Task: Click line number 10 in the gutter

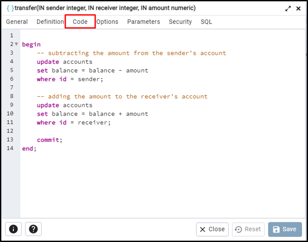Action: pyautogui.click(x=9, y=114)
